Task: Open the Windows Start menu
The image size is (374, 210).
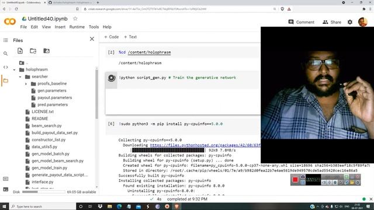Action: coord(4,206)
